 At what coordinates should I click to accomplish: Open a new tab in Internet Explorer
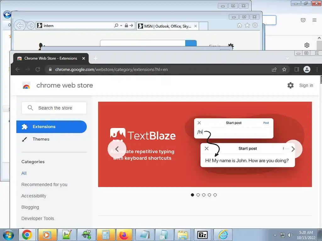coord(203,26)
